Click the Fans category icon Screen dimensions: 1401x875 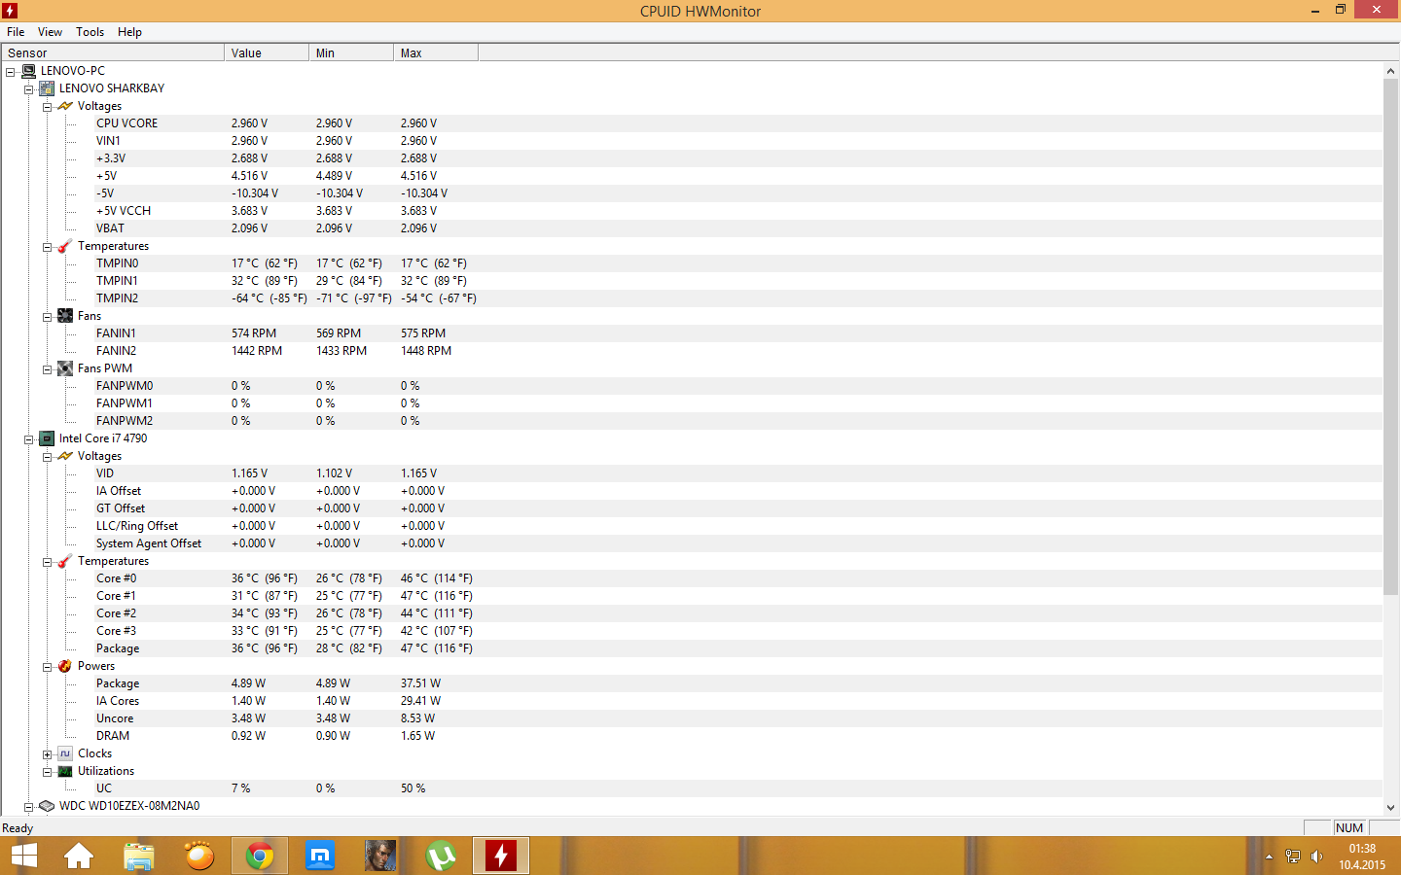point(65,316)
